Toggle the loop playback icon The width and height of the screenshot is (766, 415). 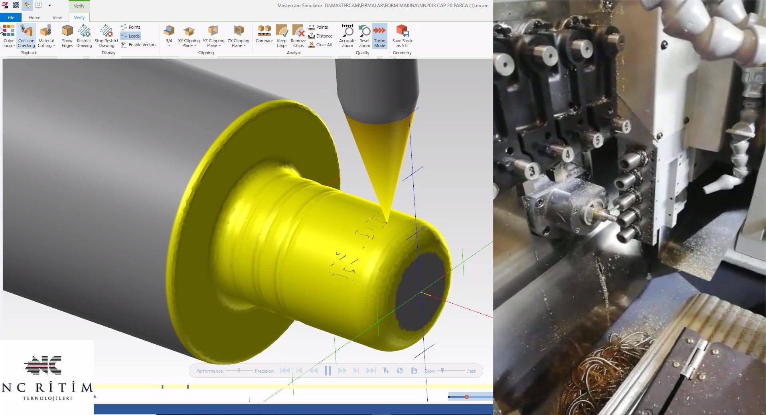(x=400, y=371)
